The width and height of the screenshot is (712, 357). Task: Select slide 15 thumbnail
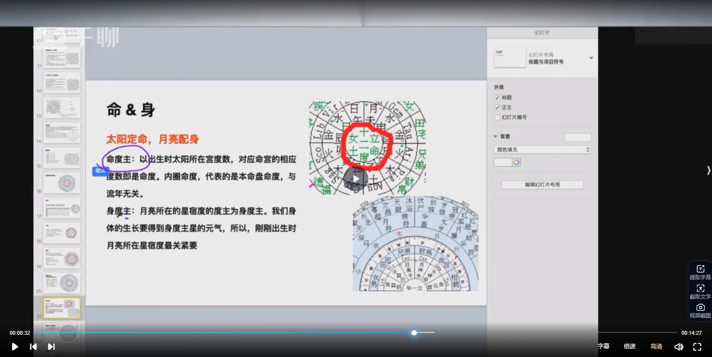[x=61, y=158]
